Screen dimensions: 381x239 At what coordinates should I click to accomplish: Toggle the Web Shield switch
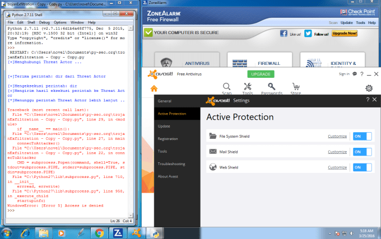[363, 167]
